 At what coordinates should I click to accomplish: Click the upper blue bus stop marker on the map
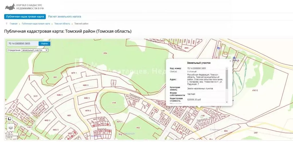218,48
